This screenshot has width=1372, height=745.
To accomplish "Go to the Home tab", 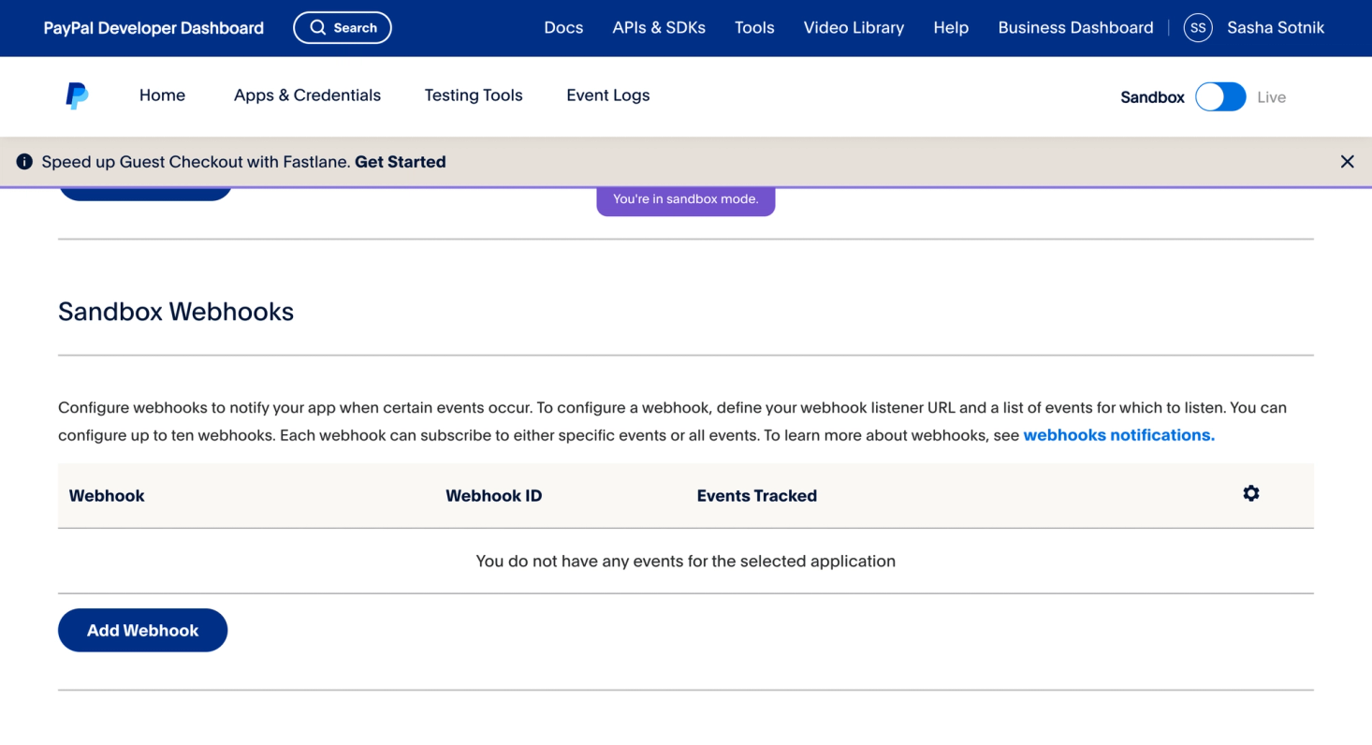I will click(162, 95).
